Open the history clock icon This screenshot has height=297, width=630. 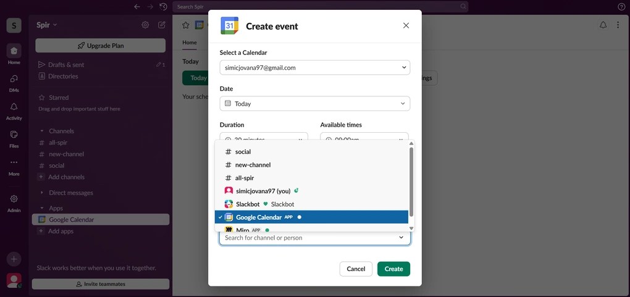click(x=163, y=6)
